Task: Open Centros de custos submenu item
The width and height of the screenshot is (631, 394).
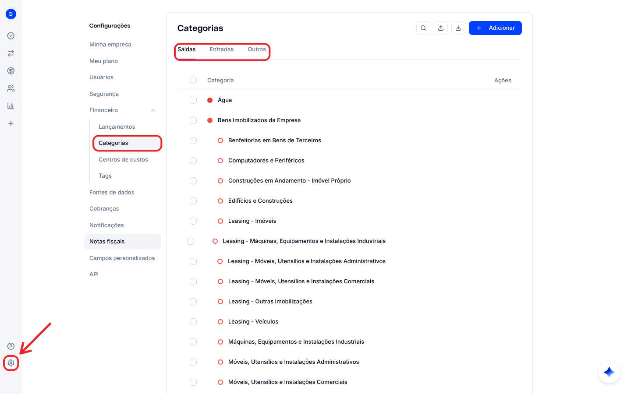Action: coord(123,160)
